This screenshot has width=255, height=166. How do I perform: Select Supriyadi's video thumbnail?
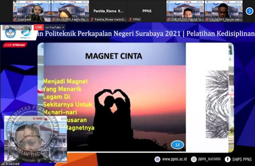coord(31,11)
